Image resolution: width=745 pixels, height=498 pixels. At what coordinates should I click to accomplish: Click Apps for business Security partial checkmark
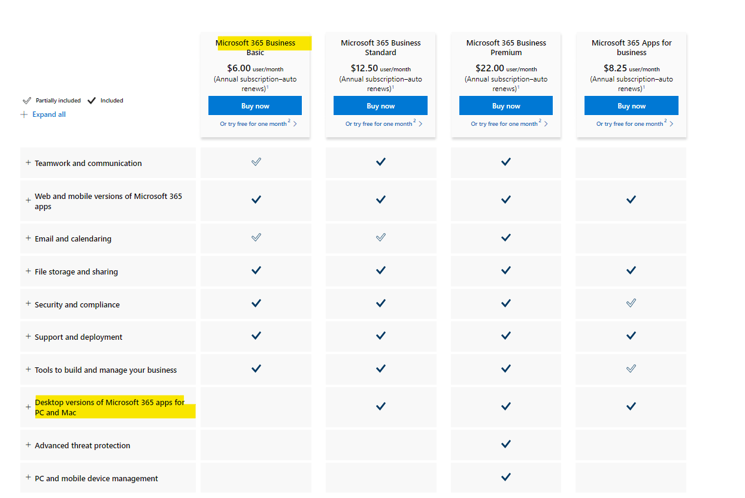point(631,303)
